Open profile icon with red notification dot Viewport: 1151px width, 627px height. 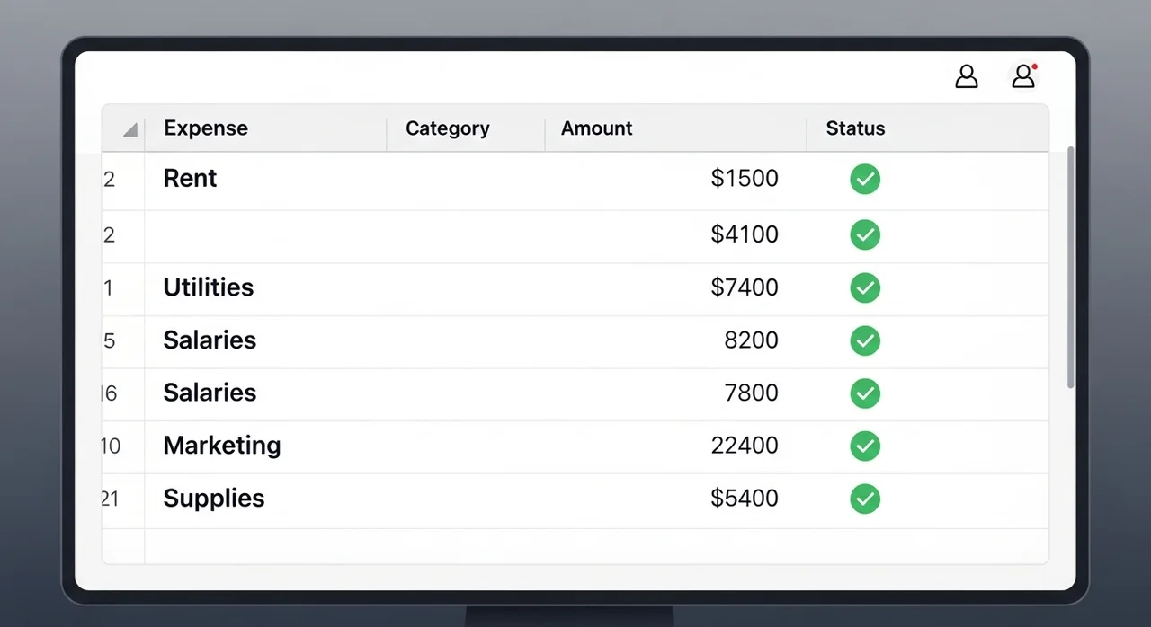pos(1023,77)
